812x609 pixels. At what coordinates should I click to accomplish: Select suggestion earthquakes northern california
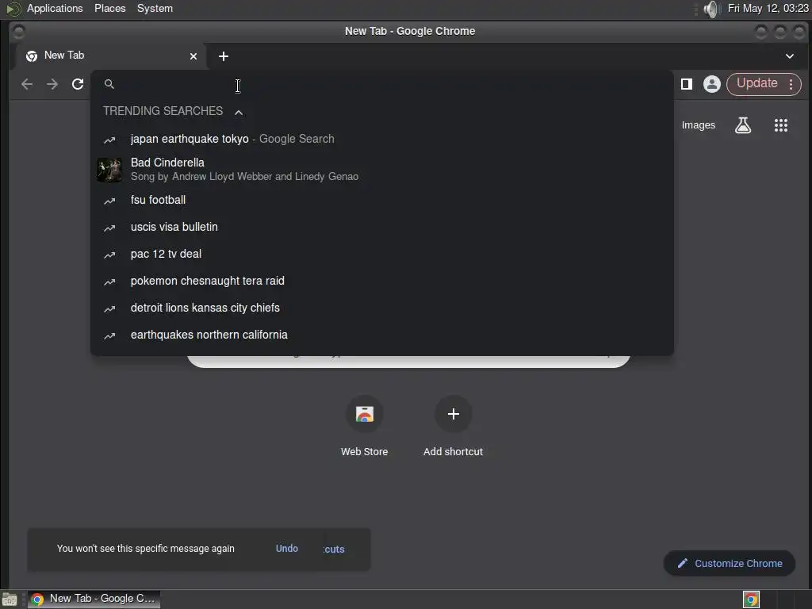[x=382, y=335]
